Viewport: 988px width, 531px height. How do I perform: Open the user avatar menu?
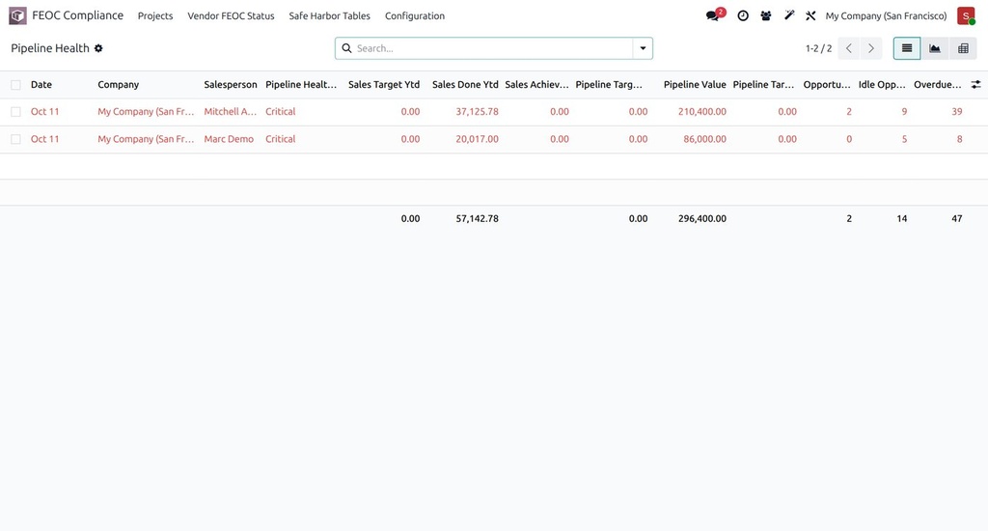click(x=965, y=15)
